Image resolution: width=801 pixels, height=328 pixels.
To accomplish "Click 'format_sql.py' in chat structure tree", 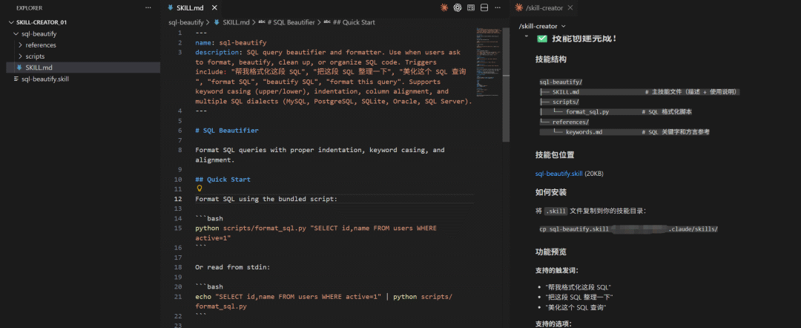I will click(587, 111).
